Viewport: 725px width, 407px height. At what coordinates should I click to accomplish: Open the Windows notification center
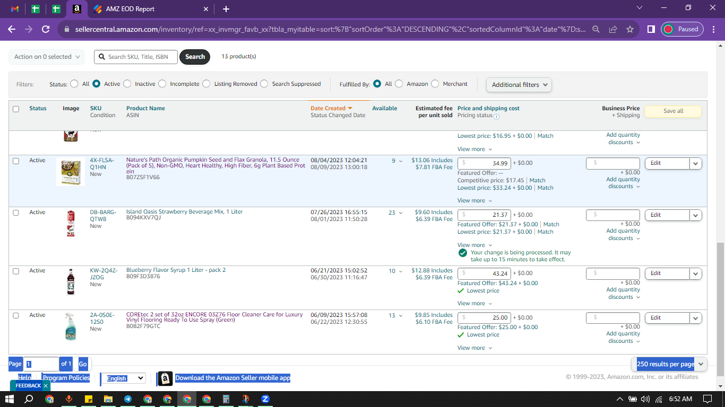pyautogui.click(x=707, y=399)
